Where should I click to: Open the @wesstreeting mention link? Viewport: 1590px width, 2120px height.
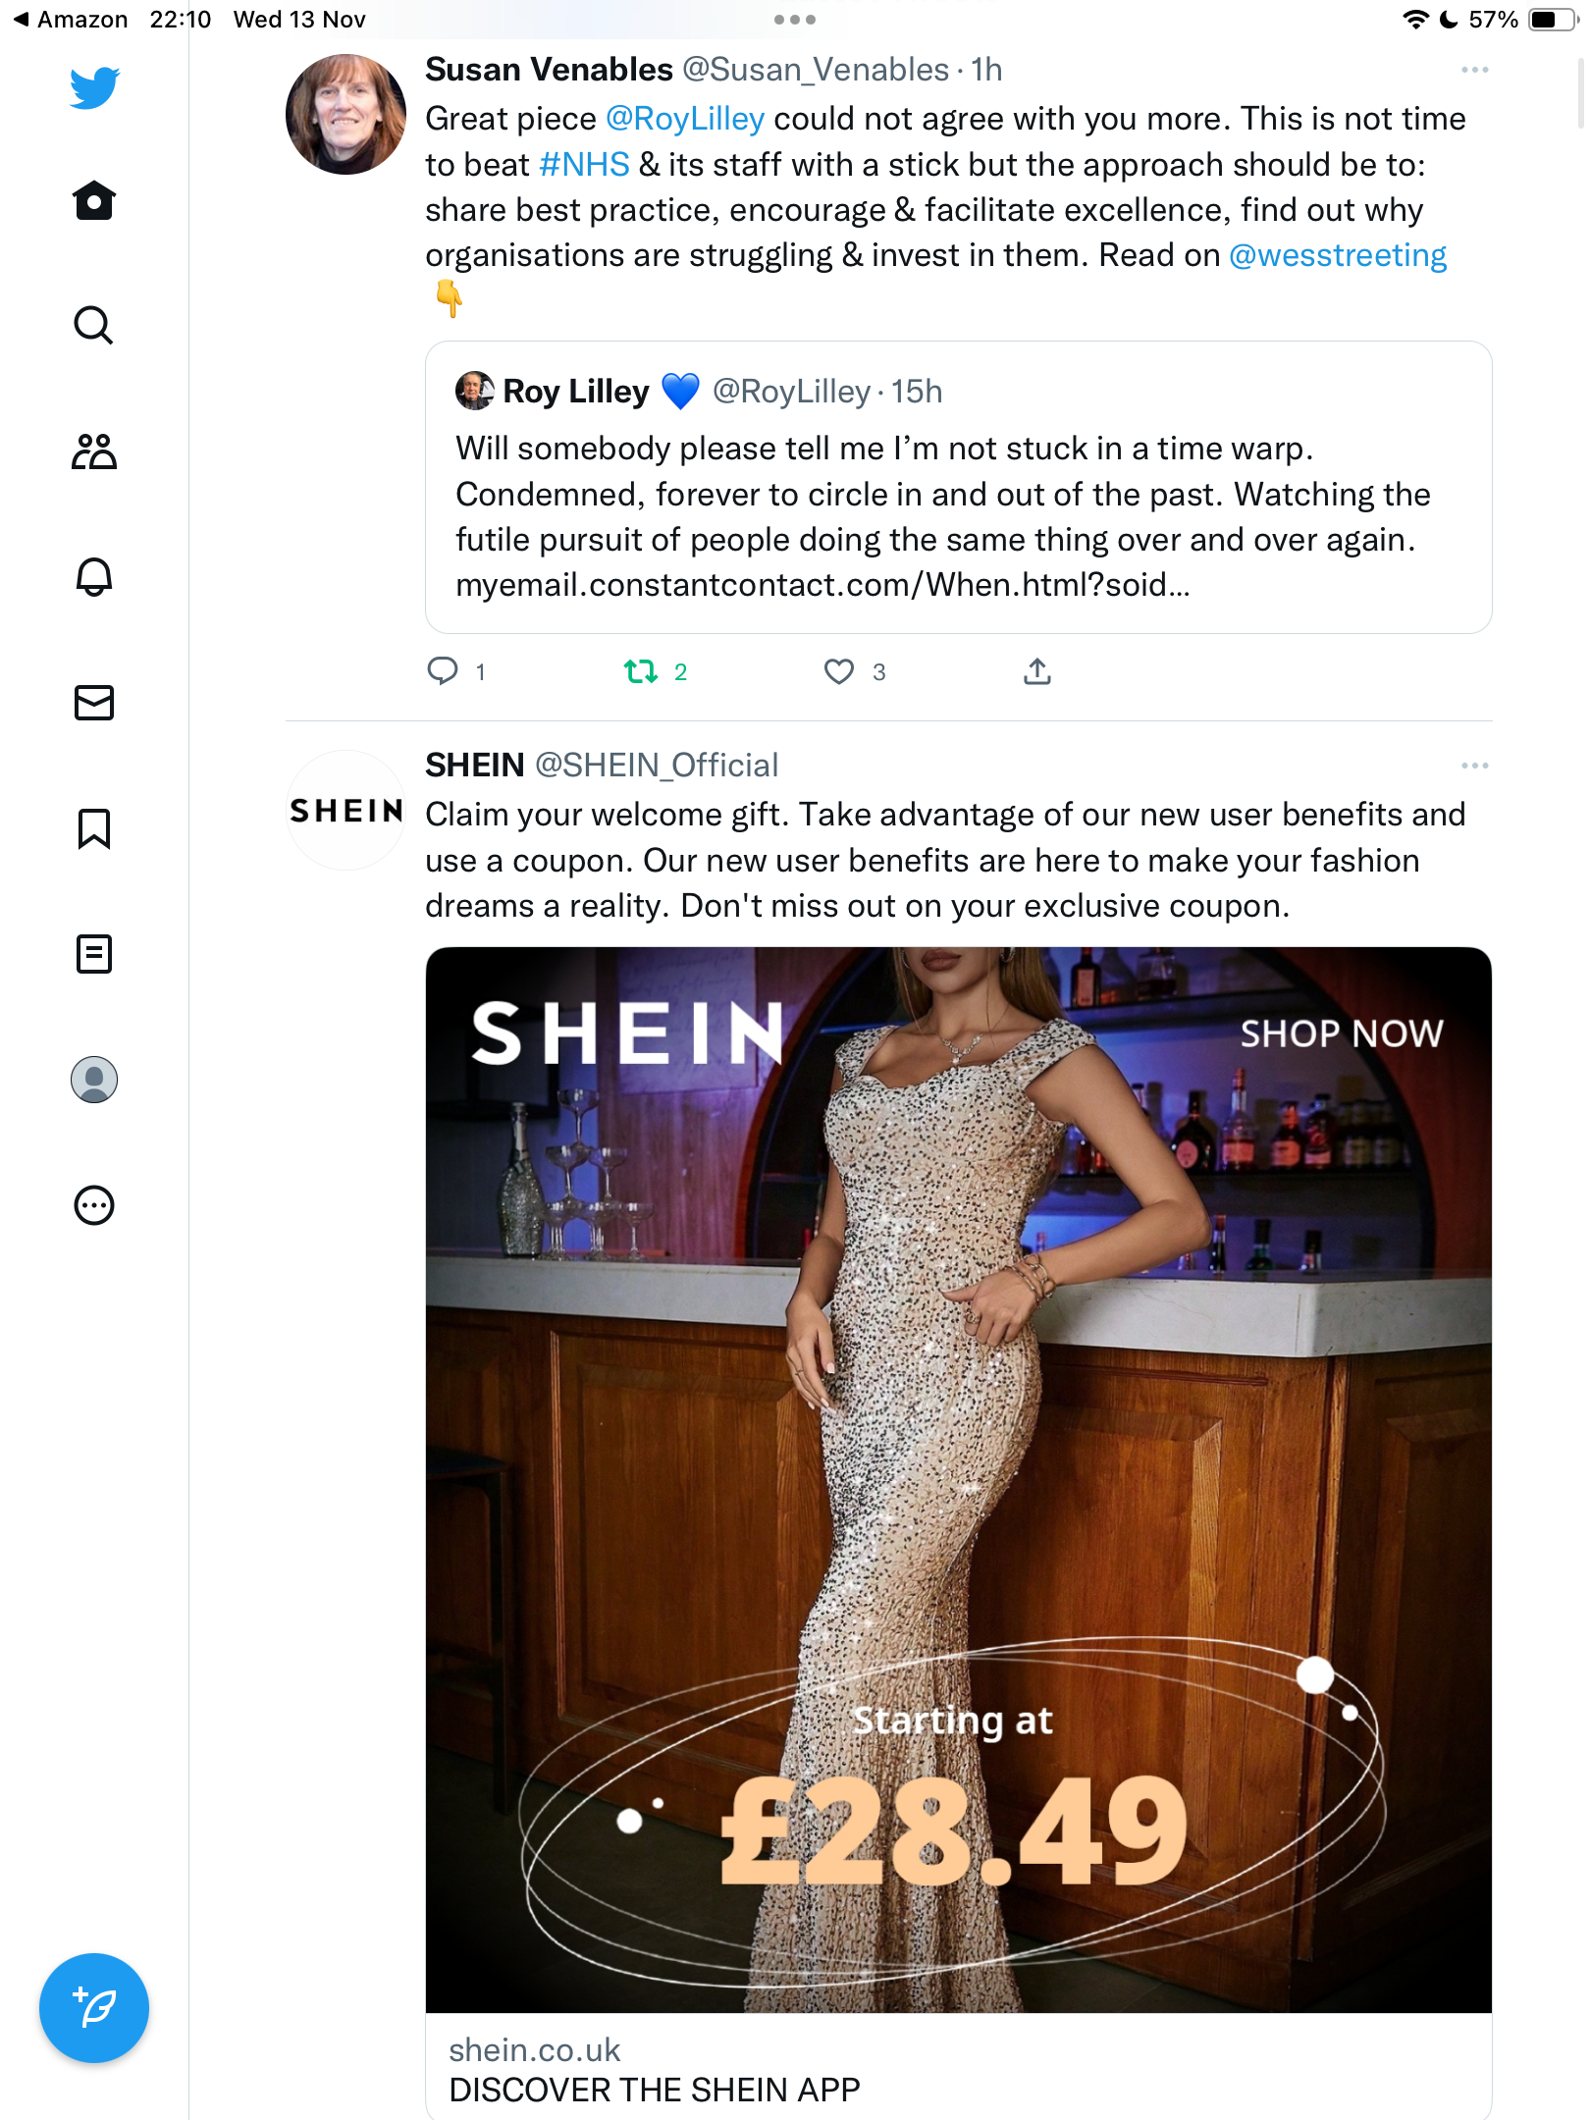click(x=1338, y=255)
